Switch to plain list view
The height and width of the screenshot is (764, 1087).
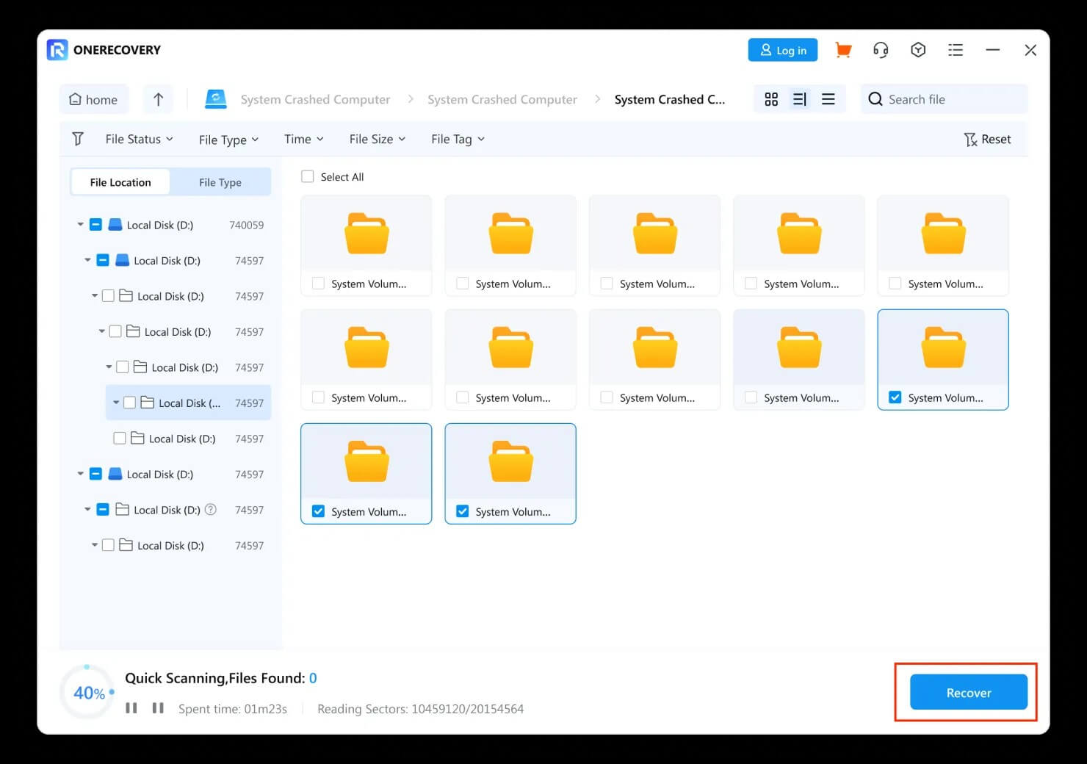828,99
